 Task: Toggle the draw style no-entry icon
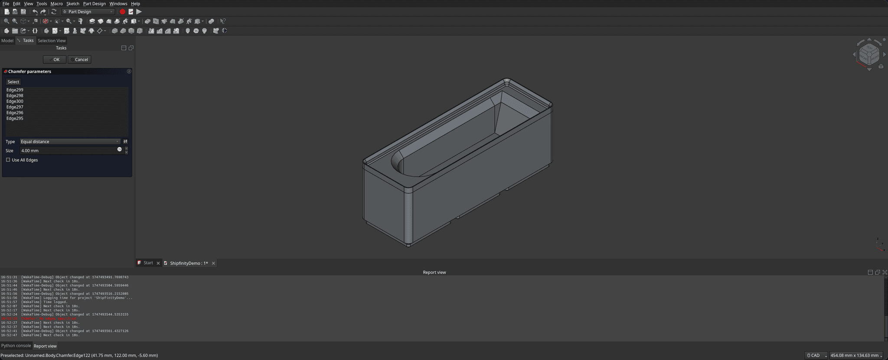[x=45, y=21]
